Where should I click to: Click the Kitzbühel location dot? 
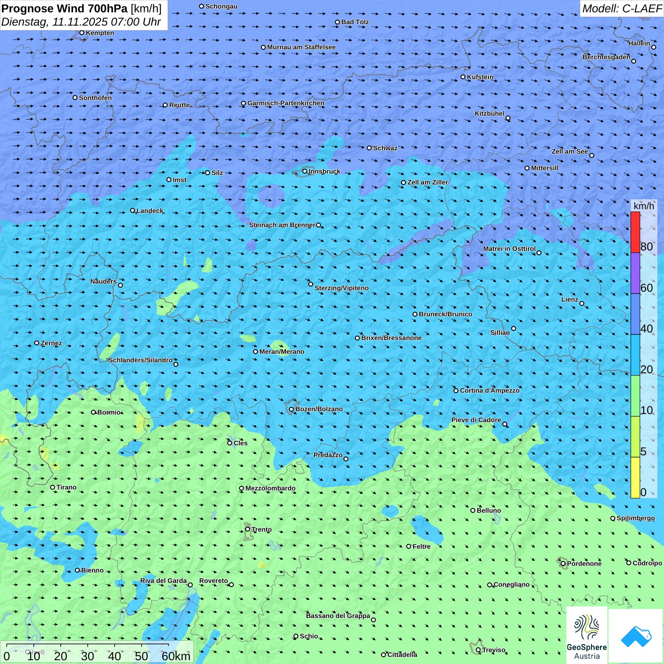click(x=508, y=118)
